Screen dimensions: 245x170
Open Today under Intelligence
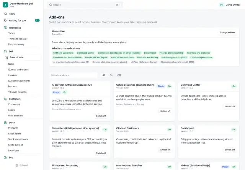[x=11, y=33]
